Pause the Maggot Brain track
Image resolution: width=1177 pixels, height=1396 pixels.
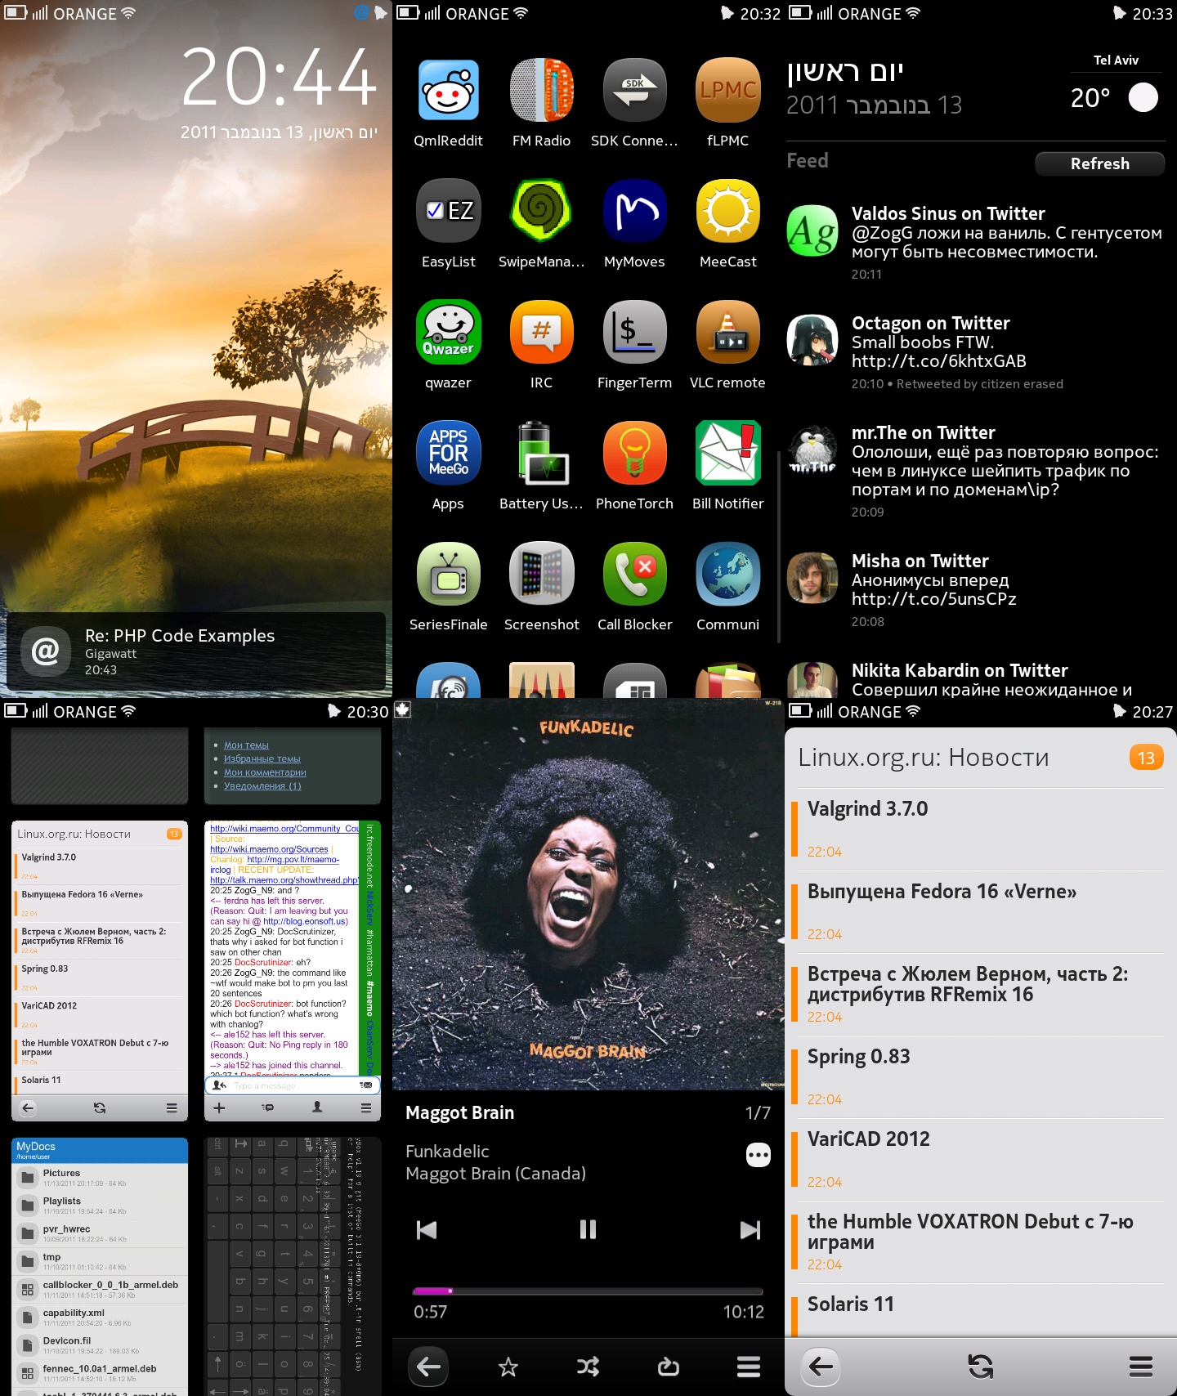point(588,1229)
